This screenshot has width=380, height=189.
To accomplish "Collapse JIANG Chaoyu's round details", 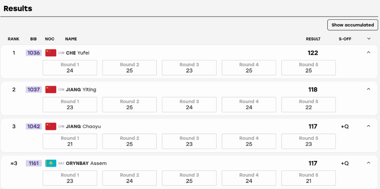I will [x=369, y=126].
